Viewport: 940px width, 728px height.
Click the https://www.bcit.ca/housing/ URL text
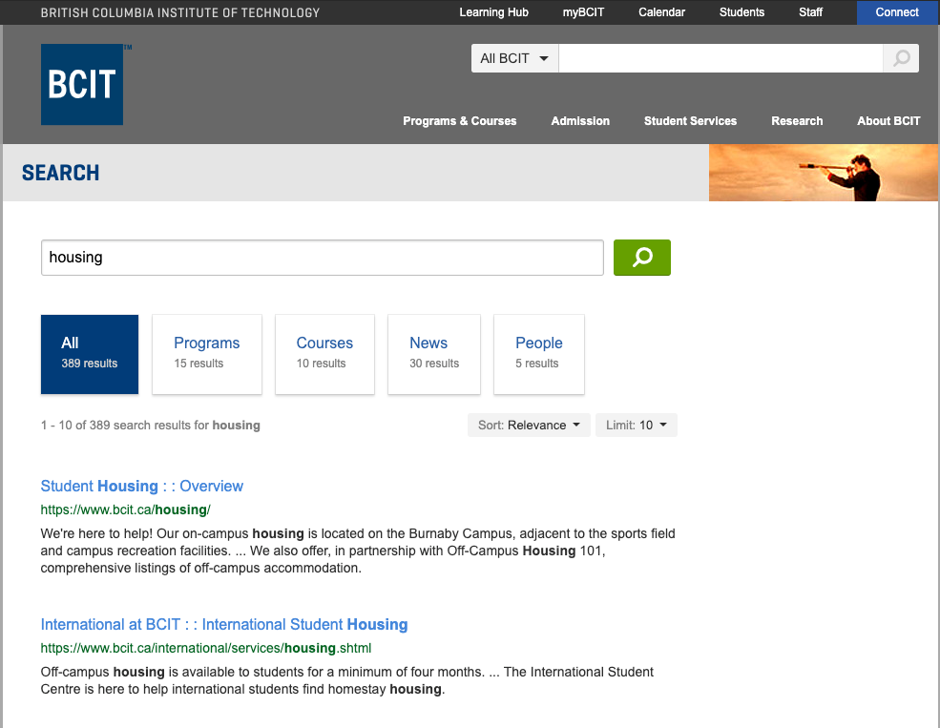coord(125,510)
